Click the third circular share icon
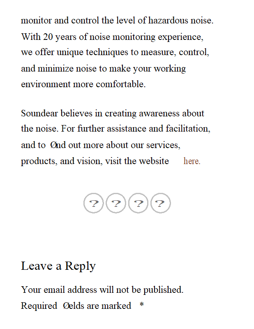The height and width of the screenshot is (329, 254). pyautogui.click(x=138, y=203)
